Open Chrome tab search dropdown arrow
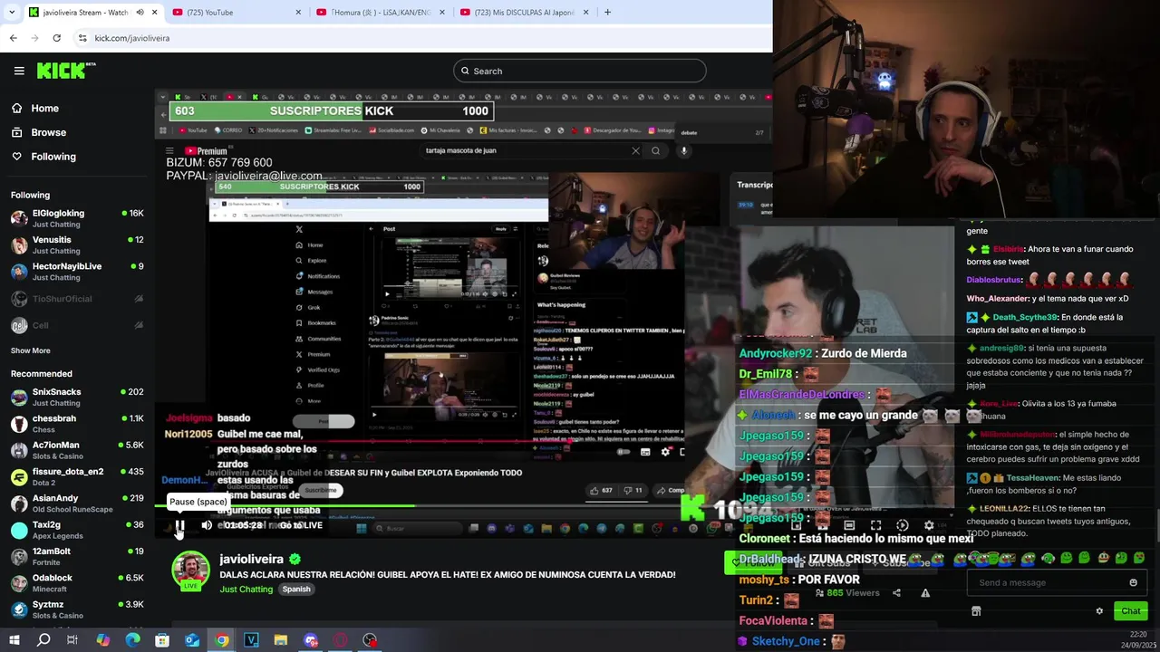Image resolution: width=1160 pixels, height=652 pixels. [x=12, y=13]
